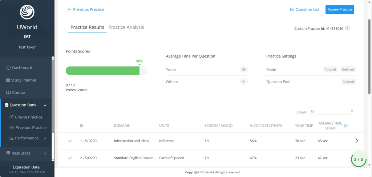
Task: Select Previous Practice in sidebar submenu
Action: 31,128
